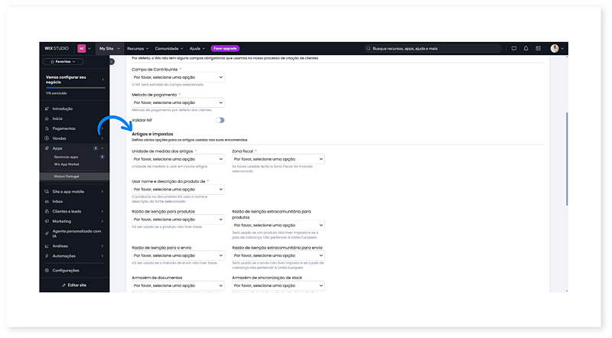Click the news panel icon beside the bell

[538, 48]
